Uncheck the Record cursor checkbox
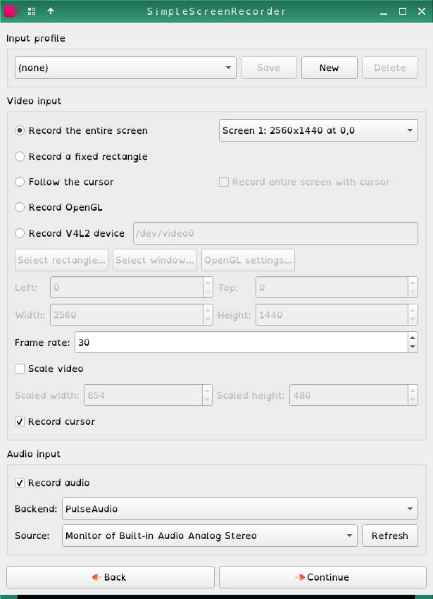This screenshot has width=433, height=599. point(20,421)
